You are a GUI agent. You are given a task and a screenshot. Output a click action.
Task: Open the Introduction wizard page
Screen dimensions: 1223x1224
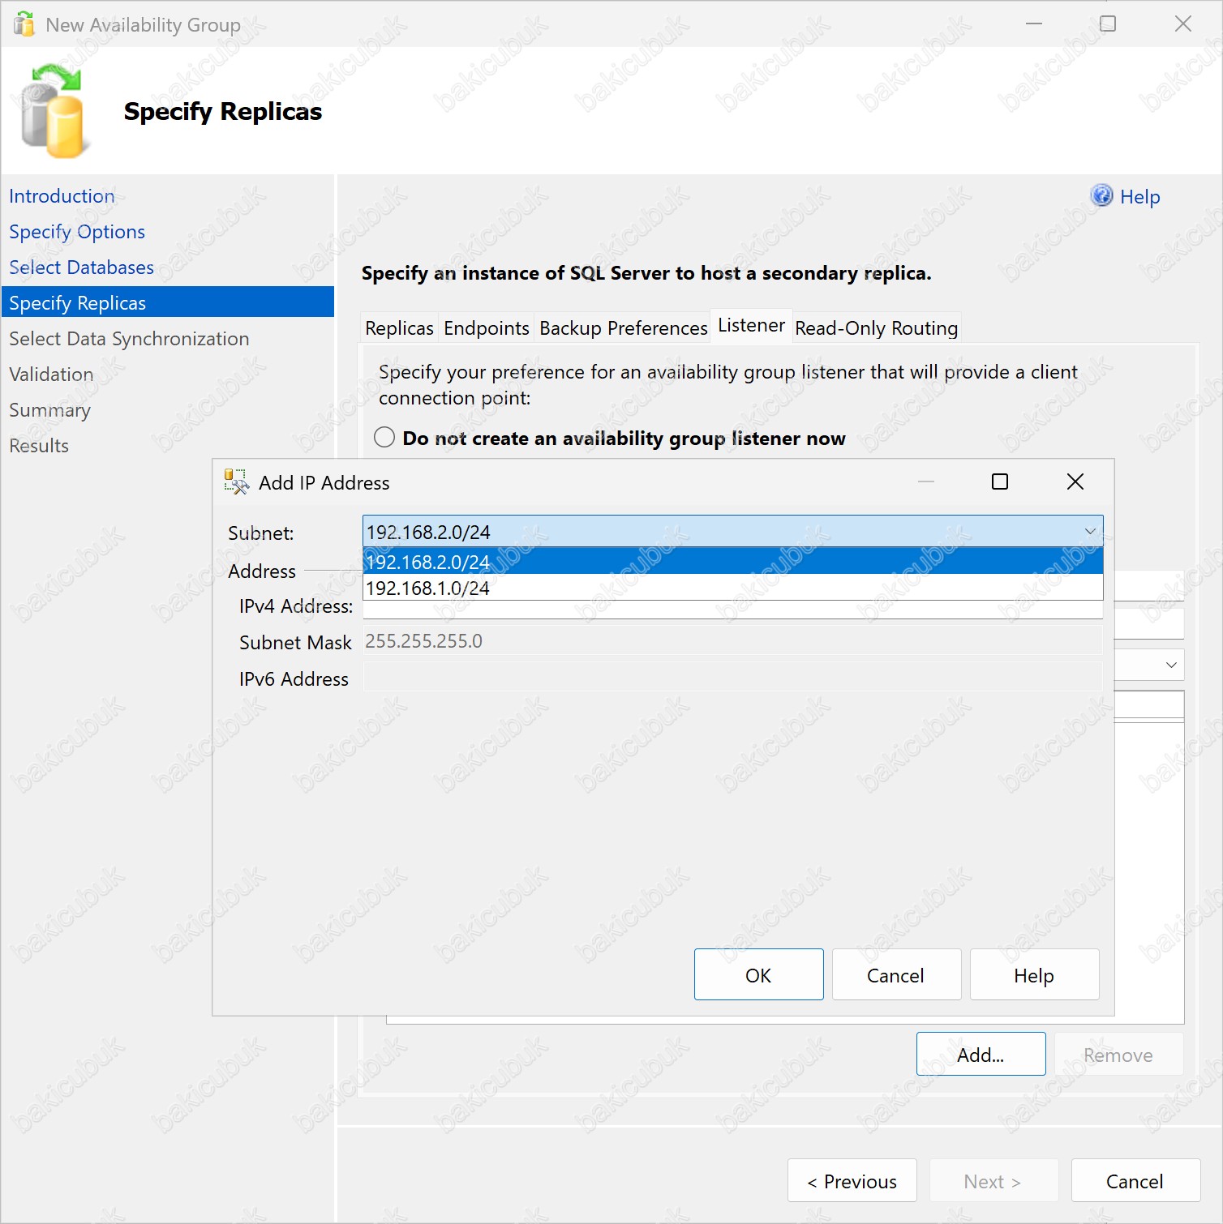pos(62,196)
